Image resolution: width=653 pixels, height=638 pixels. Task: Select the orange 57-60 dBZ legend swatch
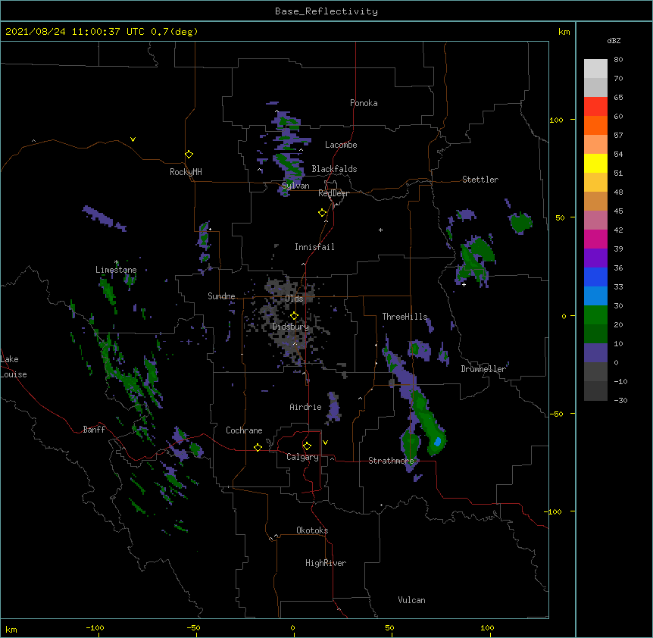[595, 125]
